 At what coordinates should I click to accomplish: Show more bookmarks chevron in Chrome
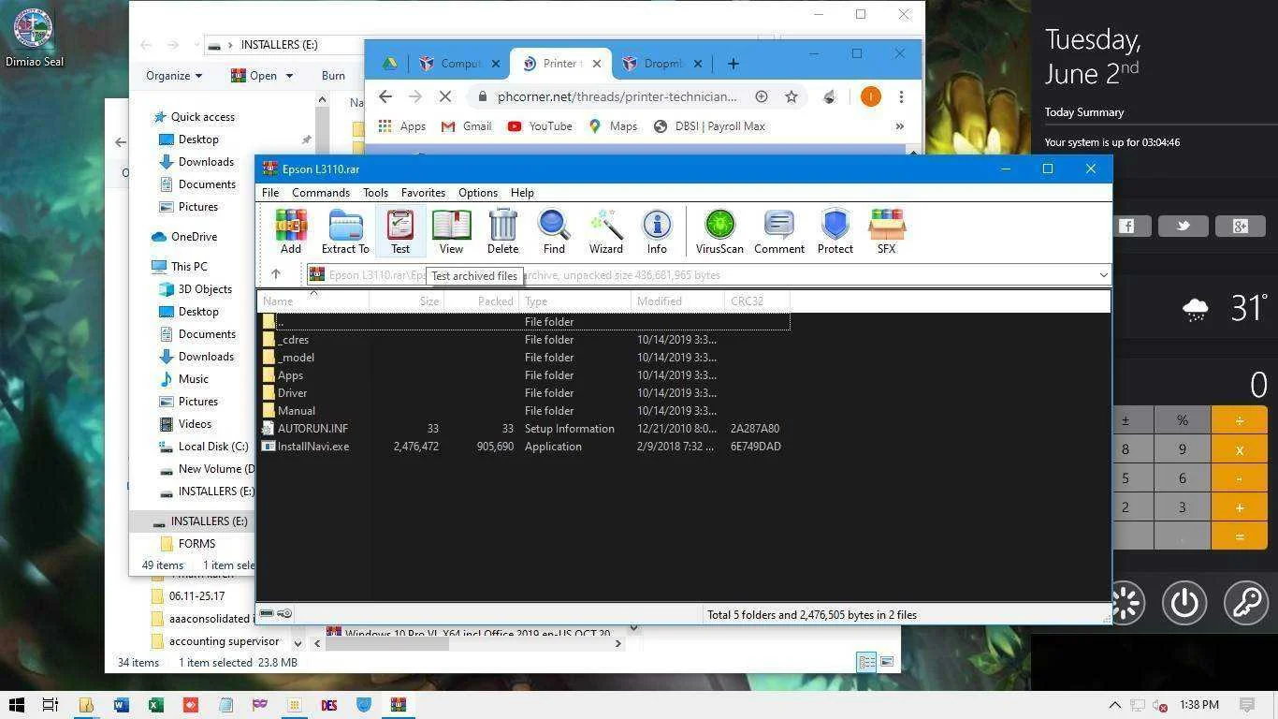coord(900,126)
